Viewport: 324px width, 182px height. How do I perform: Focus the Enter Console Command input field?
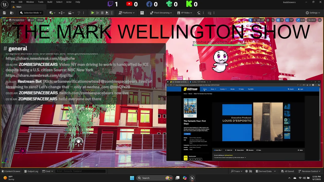[80, 171]
